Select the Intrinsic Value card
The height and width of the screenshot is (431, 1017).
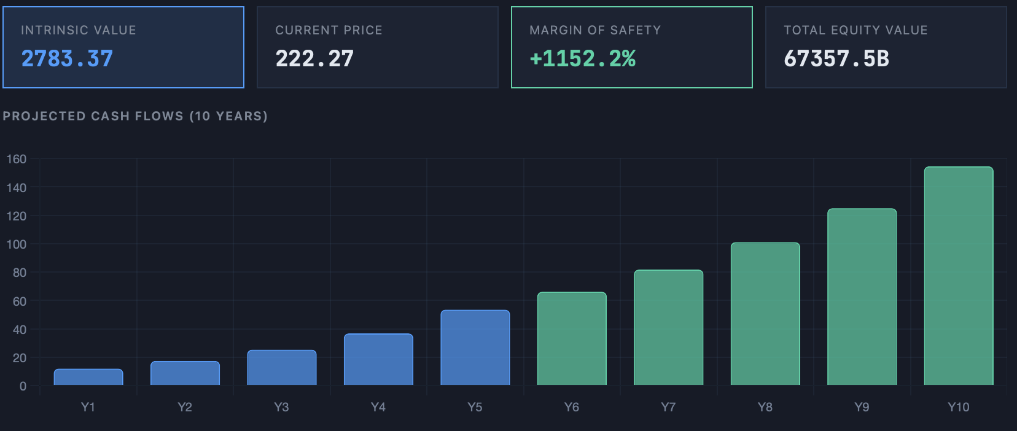(x=123, y=47)
